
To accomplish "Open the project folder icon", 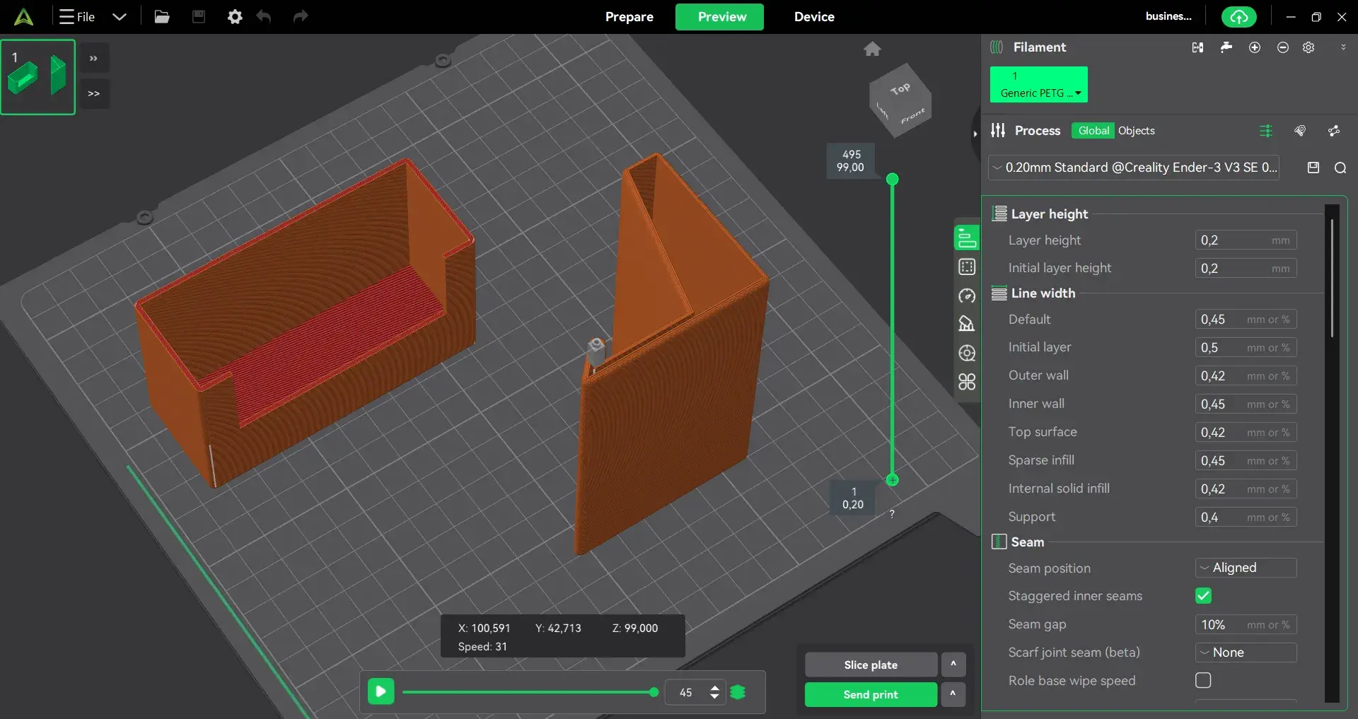I will [x=162, y=17].
